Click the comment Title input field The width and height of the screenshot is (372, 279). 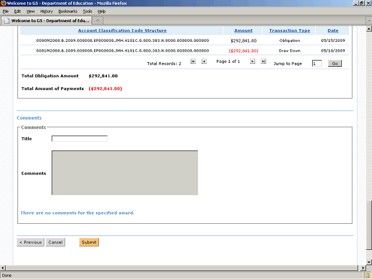(x=80, y=138)
